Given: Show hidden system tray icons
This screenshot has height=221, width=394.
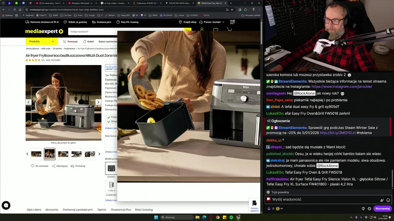Looking at the screenshot, I should [351, 217].
